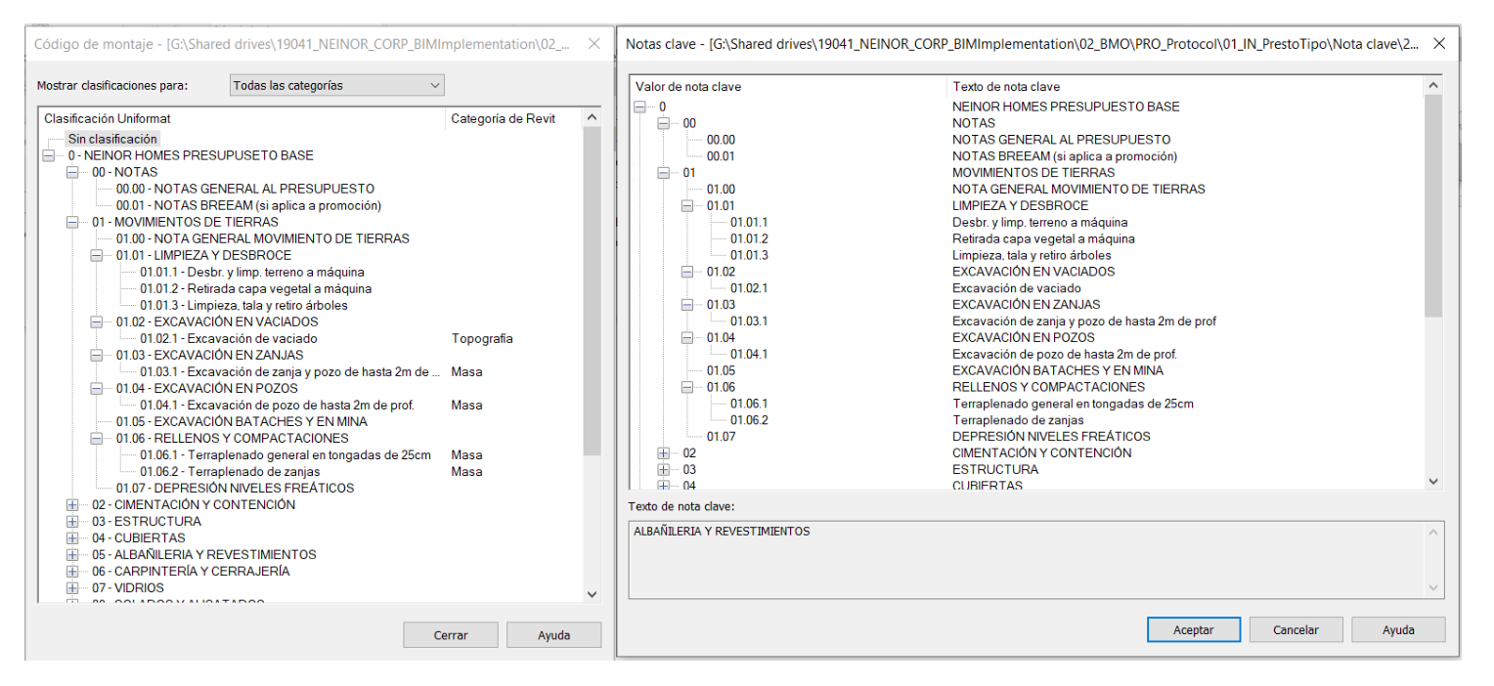Screen dimensions: 1494x686
Task: Collapse root '0' node in Notas clave
Action: coord(639,107)
